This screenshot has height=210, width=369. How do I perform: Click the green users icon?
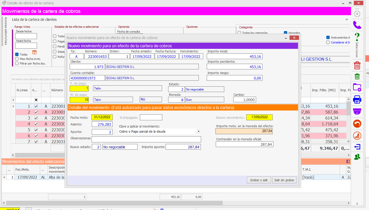click(x=357, y=157)
